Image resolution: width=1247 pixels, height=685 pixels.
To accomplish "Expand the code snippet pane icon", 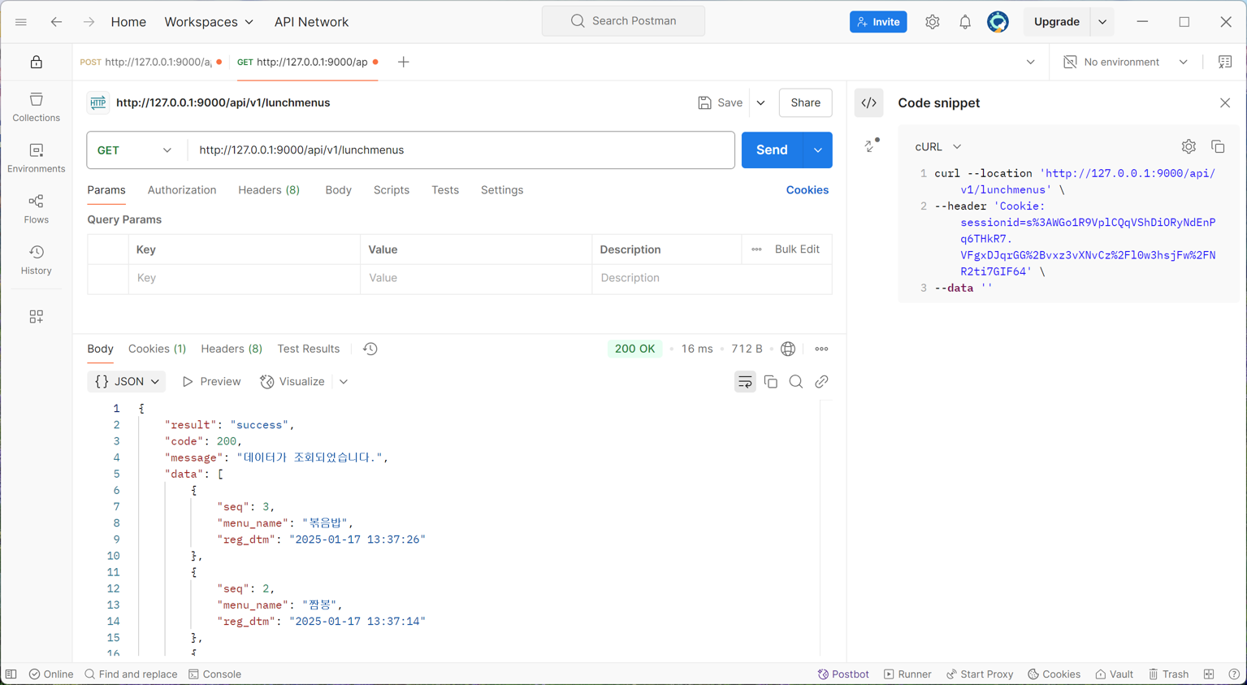I will pos(872,145).
